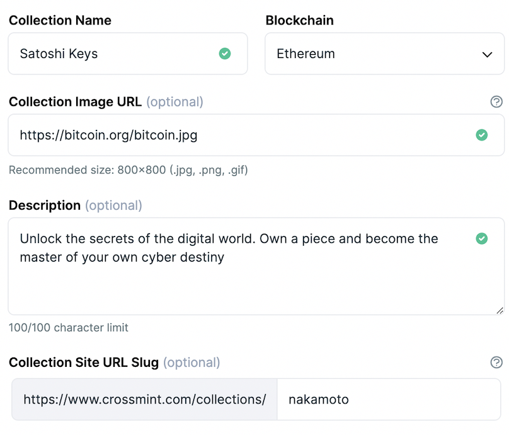Click the crossmint.com/collections/ URL prefix
Image resolution: width=509 pixels, height=435 pixels.
pyautogui.click(x=144, y=399)
